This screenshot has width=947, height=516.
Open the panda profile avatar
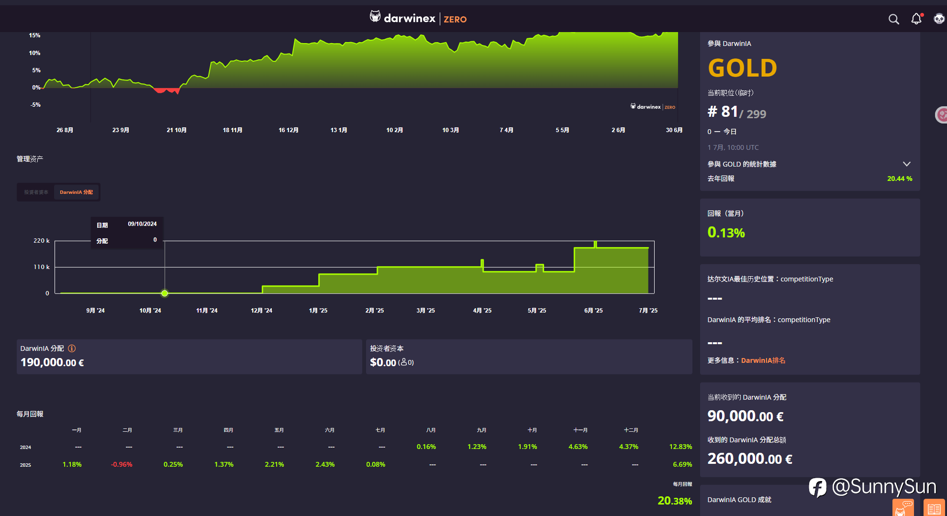click(x=939, y=19)
